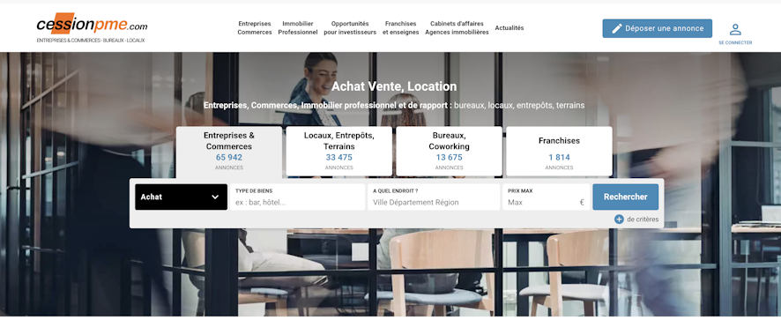Open the Immobilier Professionnel menu
Viewport: 781px width, 320px height.
coord(298,28)
